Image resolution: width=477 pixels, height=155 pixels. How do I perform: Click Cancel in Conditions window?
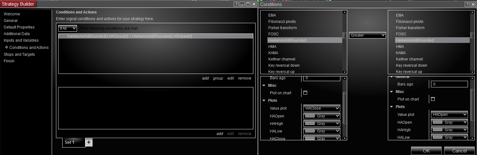coord(459,151)
